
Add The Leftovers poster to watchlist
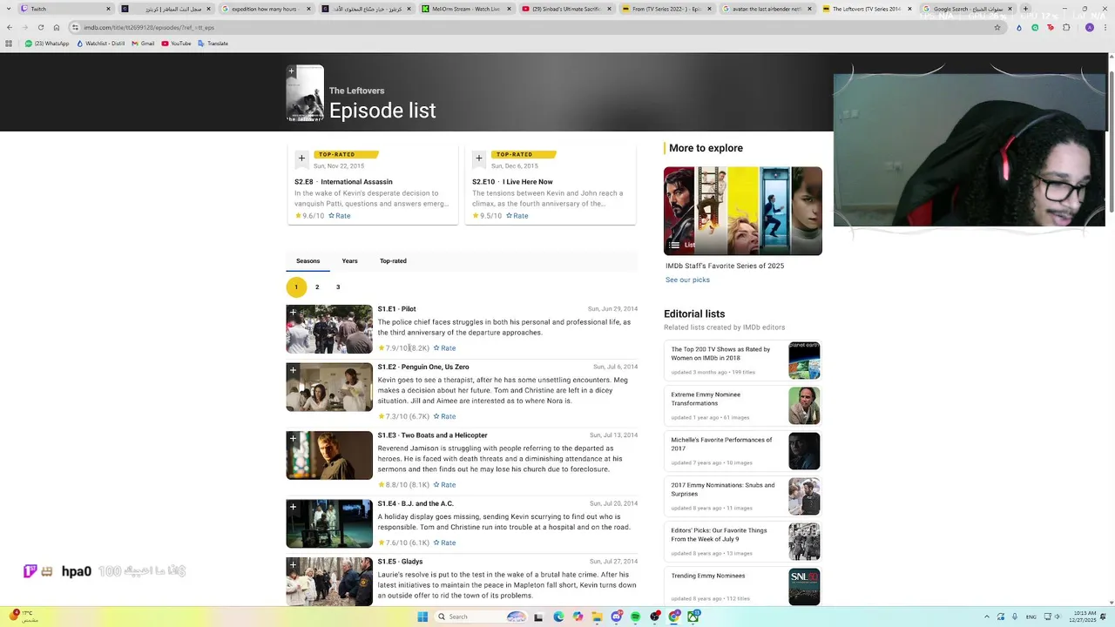click(292, 71)
